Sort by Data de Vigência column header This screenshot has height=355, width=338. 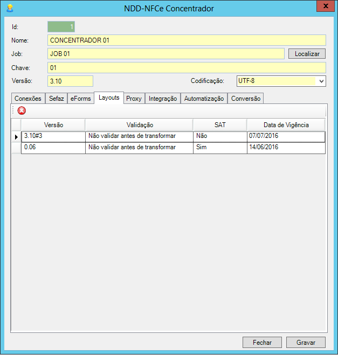tap(286, 124)
